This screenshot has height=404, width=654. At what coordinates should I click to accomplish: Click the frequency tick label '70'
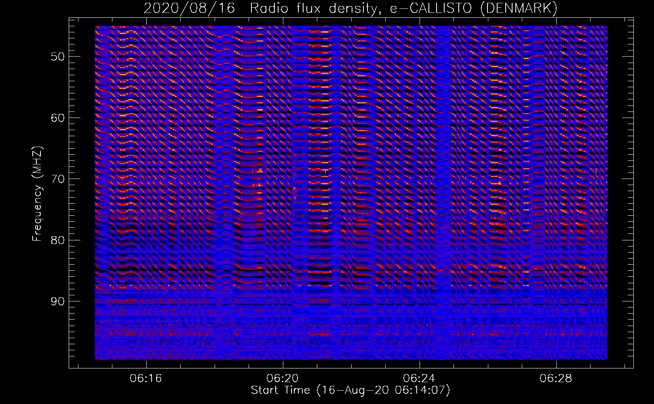coord(58,179)
